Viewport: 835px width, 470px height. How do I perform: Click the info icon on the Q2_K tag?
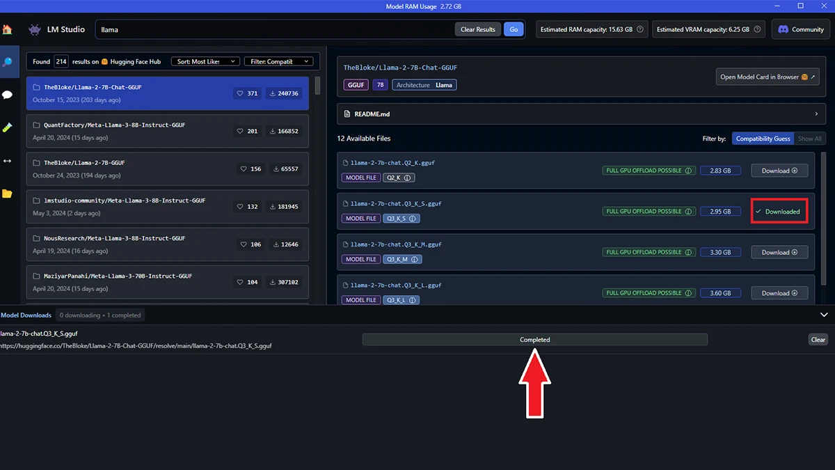[x=408, y=178]
